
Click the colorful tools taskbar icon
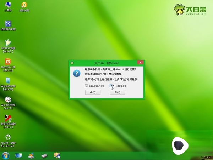tap(57, 155)
